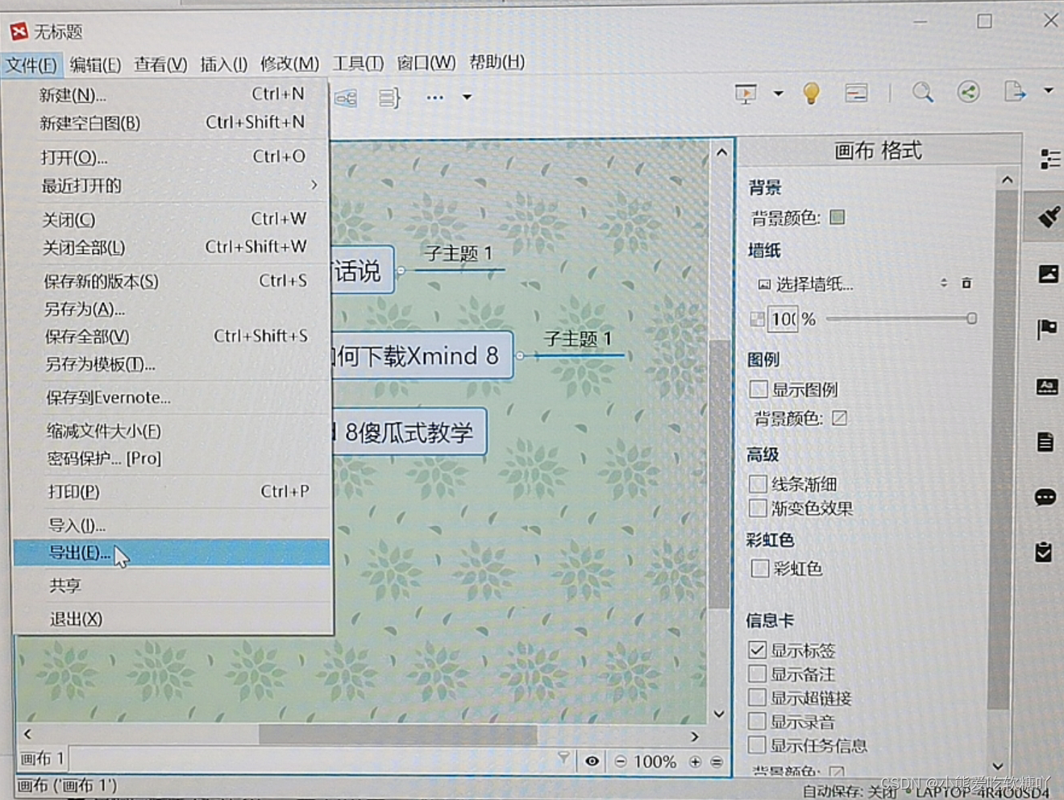Click canvas vertical scrollbar up arrow
1064x800 pixels.
coord(721,152)
